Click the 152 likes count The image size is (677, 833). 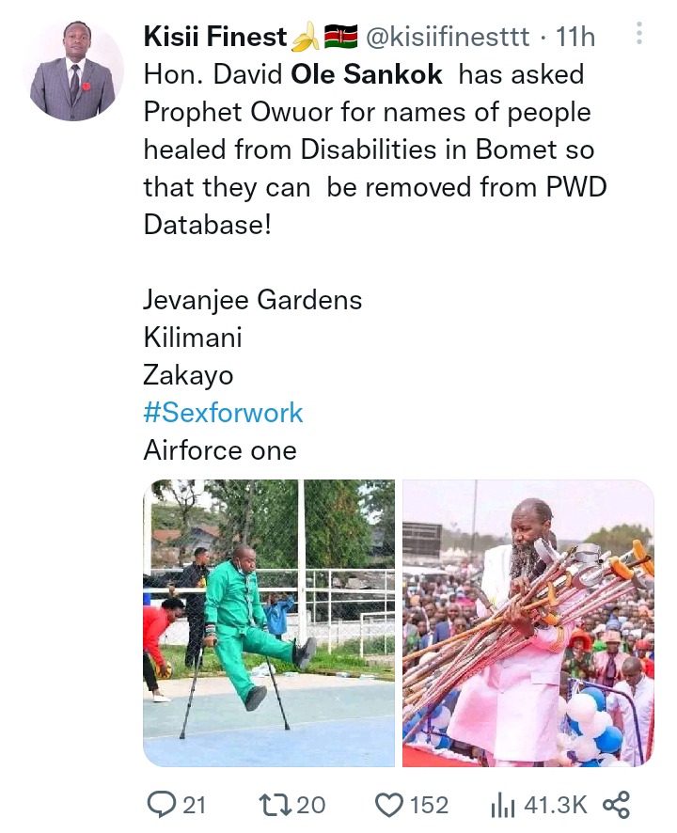(430, 806)
